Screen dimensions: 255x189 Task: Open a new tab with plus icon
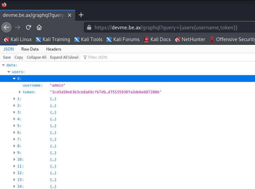pos(81,15)
